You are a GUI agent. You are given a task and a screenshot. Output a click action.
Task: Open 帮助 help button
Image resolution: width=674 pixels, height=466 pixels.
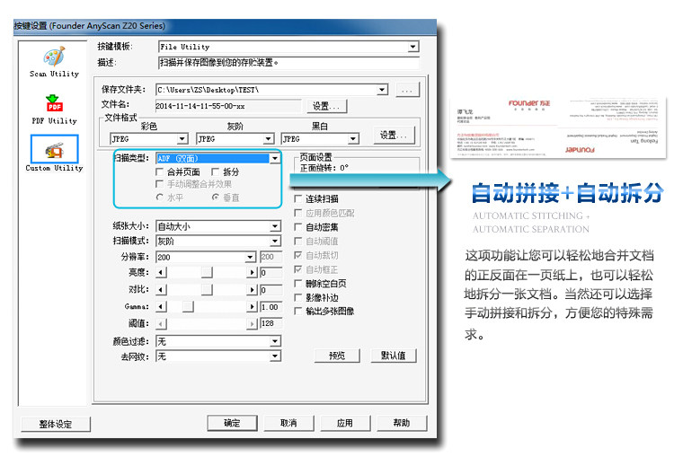click(402, 423)
